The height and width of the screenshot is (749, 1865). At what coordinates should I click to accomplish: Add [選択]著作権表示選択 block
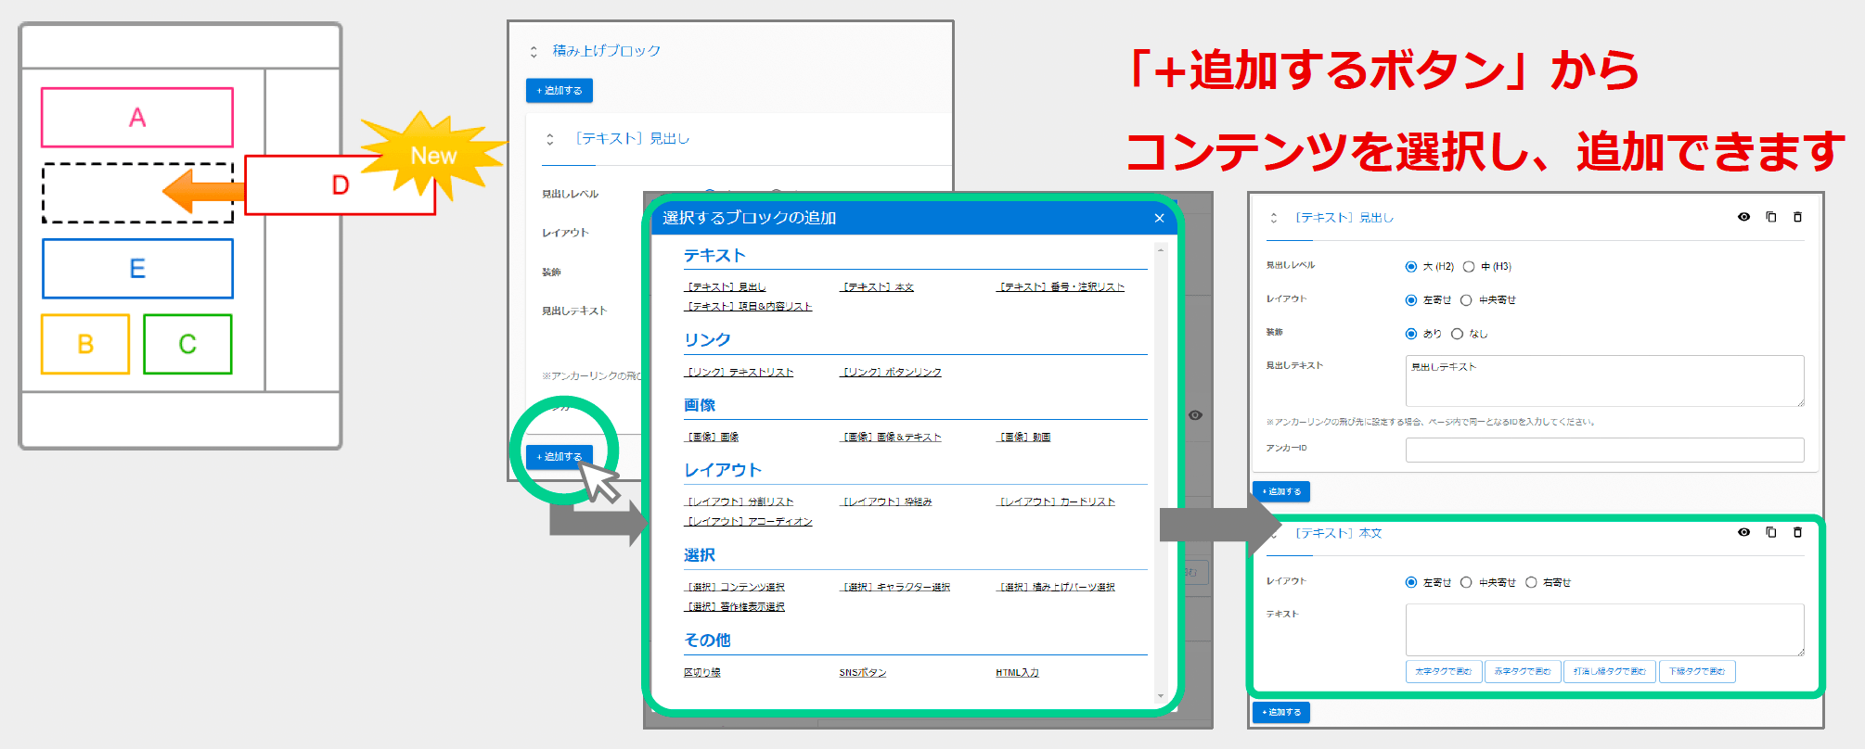pos(734,607)
